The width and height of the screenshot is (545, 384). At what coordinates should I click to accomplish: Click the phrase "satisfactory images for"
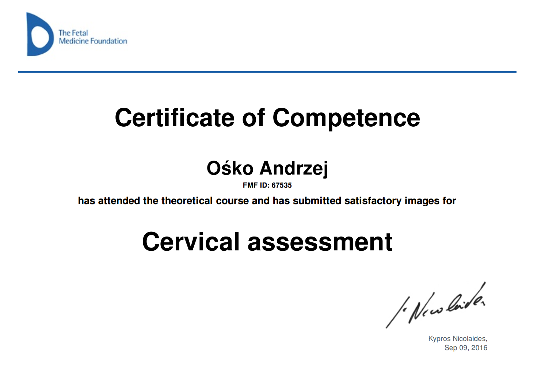(x=400, y=201)
